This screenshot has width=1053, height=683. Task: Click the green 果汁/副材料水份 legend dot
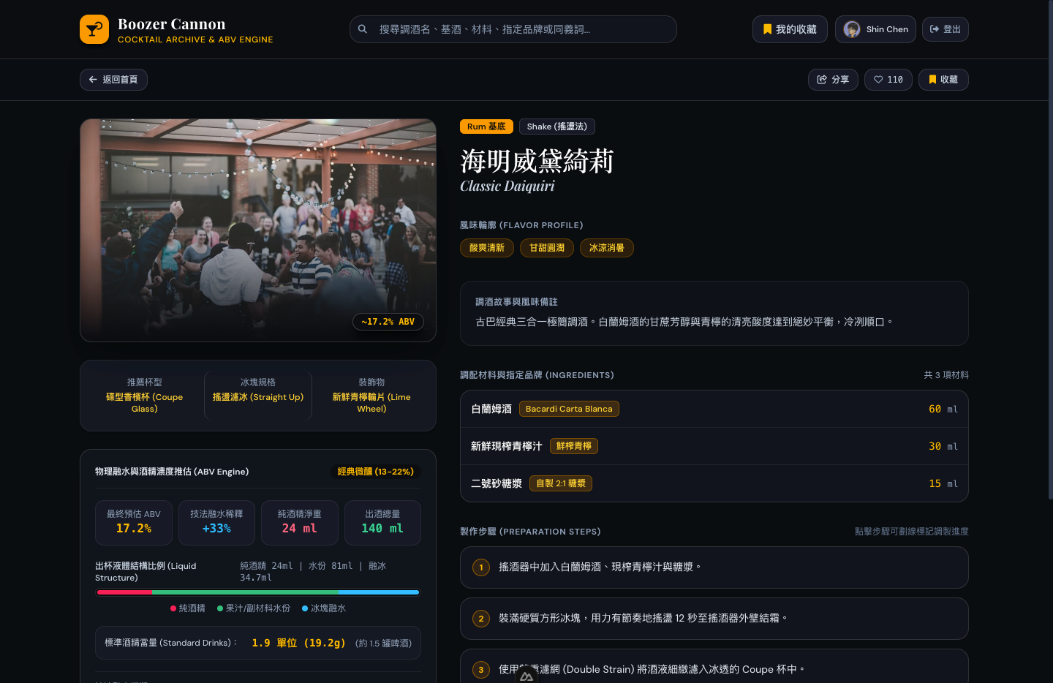[x=220, y=608]
